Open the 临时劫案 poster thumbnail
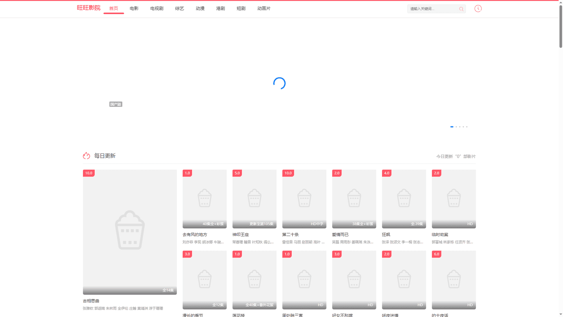Viewport: 563px width, 317px height. pyautogui.click(x=454, y=199)
